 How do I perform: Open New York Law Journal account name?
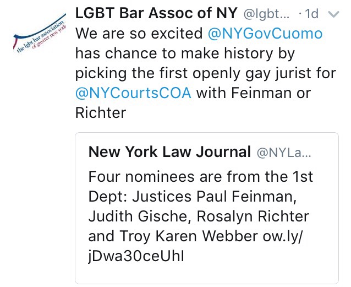pos(169,151)
